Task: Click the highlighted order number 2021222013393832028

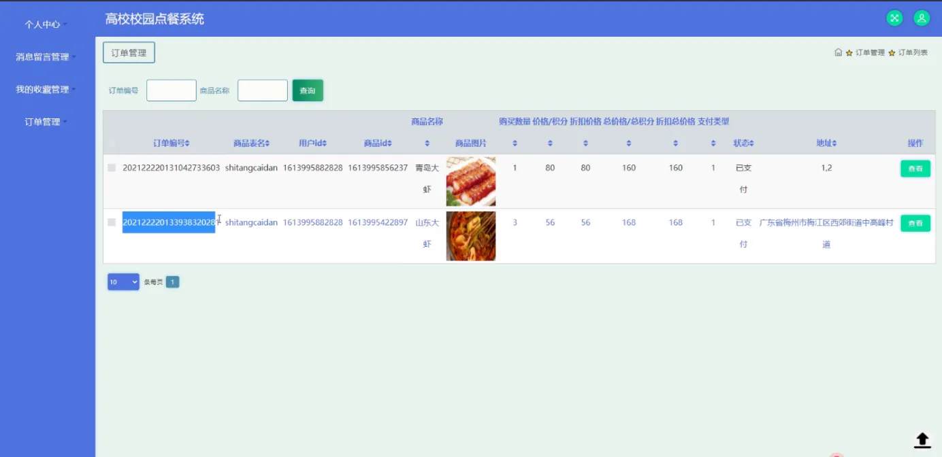Action: (x=169, y=222)
